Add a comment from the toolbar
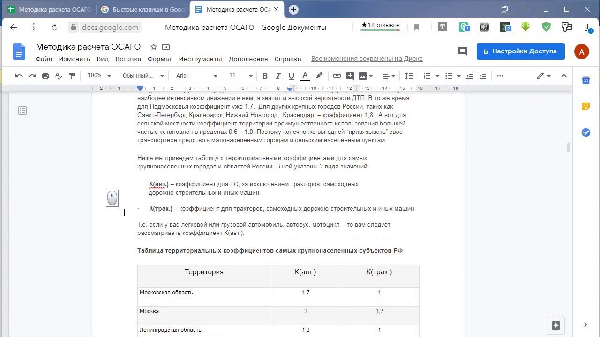 (350, 76)
